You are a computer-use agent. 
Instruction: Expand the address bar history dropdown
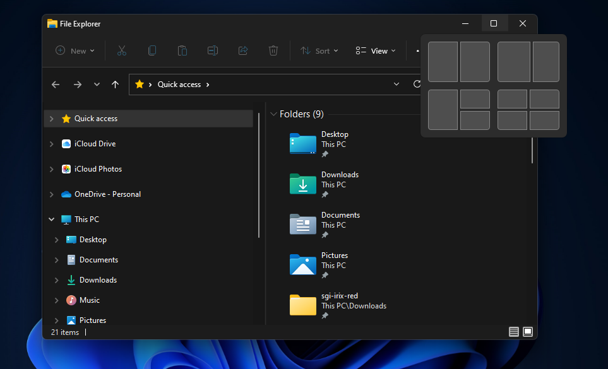click(396, 84)
